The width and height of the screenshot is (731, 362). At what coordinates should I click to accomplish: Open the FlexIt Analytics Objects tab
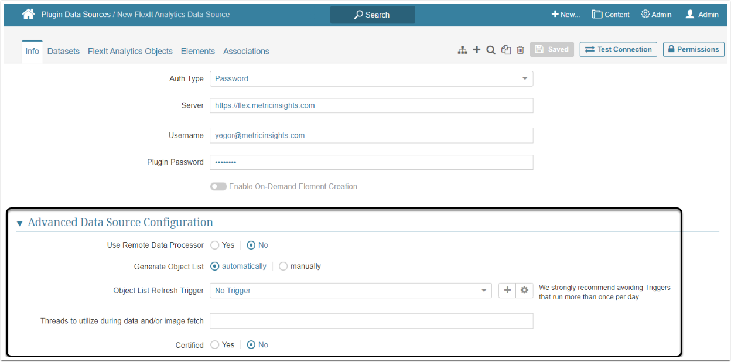pos(130,52)
